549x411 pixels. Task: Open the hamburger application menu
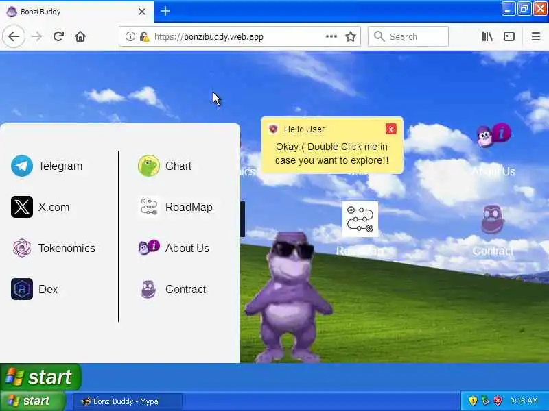536,36
